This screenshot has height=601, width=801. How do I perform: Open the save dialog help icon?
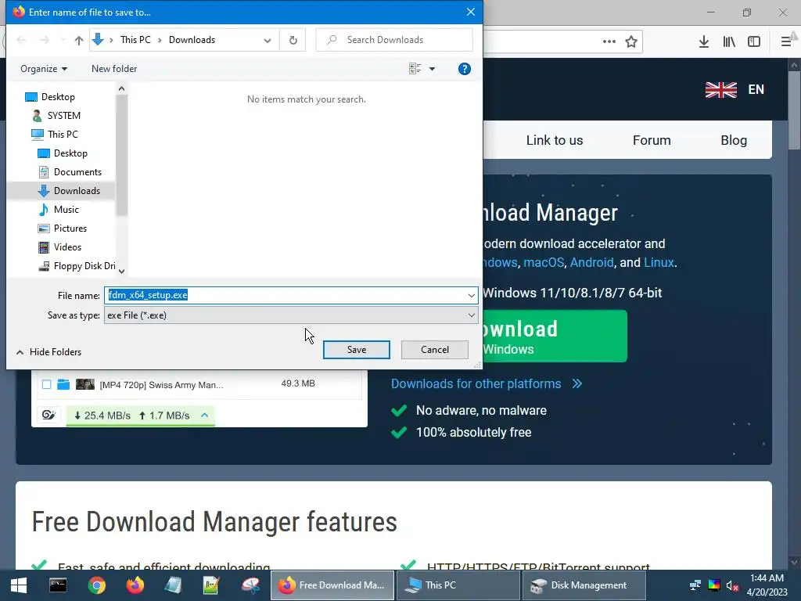pyautogui.click(x=465, y=69)
